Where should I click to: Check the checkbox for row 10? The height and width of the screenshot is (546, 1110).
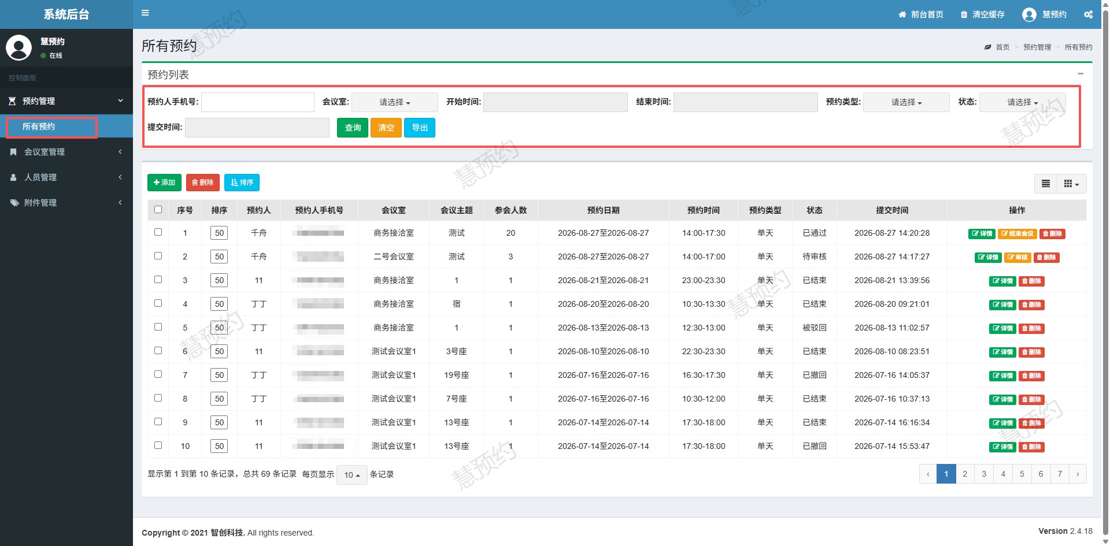tap(158, 445)
